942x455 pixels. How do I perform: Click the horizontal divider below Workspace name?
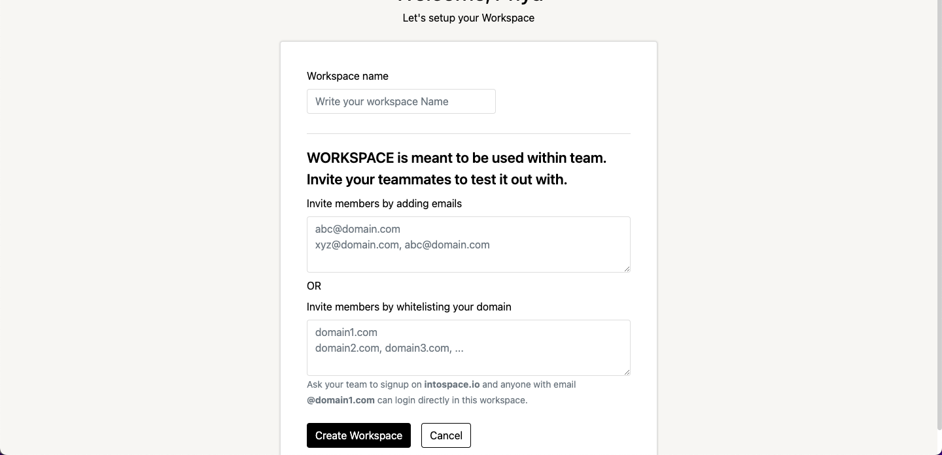[468, 133]
